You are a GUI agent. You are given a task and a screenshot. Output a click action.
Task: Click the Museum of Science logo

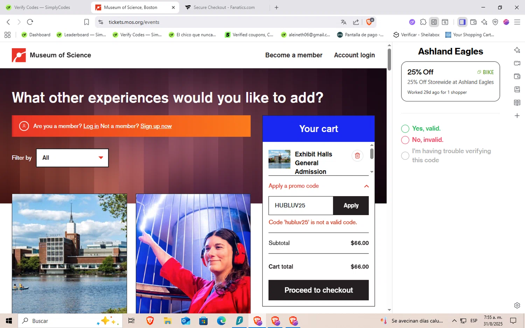(x=51, y=55)
